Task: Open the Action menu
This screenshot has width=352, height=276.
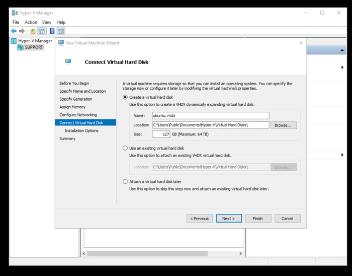Action: 31,22
